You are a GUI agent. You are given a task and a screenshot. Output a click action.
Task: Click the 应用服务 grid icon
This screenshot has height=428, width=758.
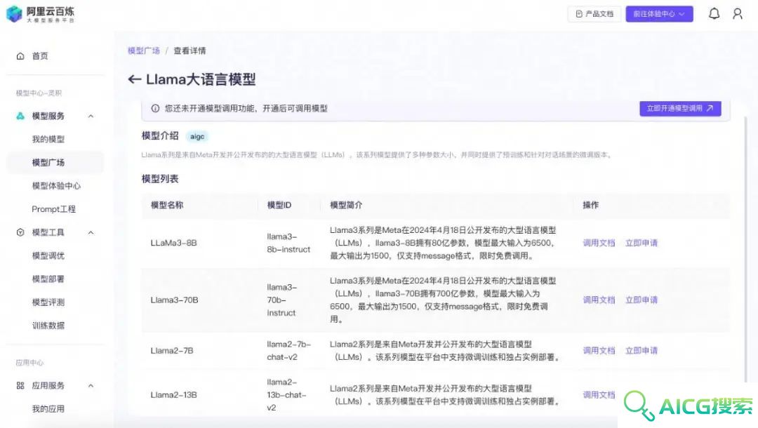tap(20, 385)
